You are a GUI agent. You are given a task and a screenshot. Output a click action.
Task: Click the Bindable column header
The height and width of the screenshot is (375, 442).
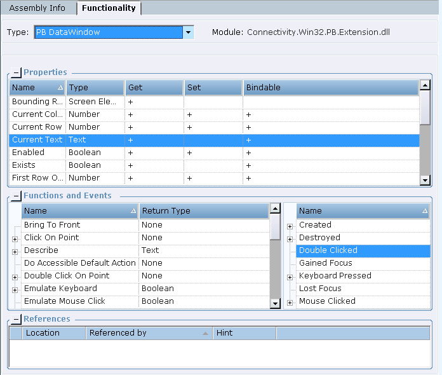(x=331, y=88)
